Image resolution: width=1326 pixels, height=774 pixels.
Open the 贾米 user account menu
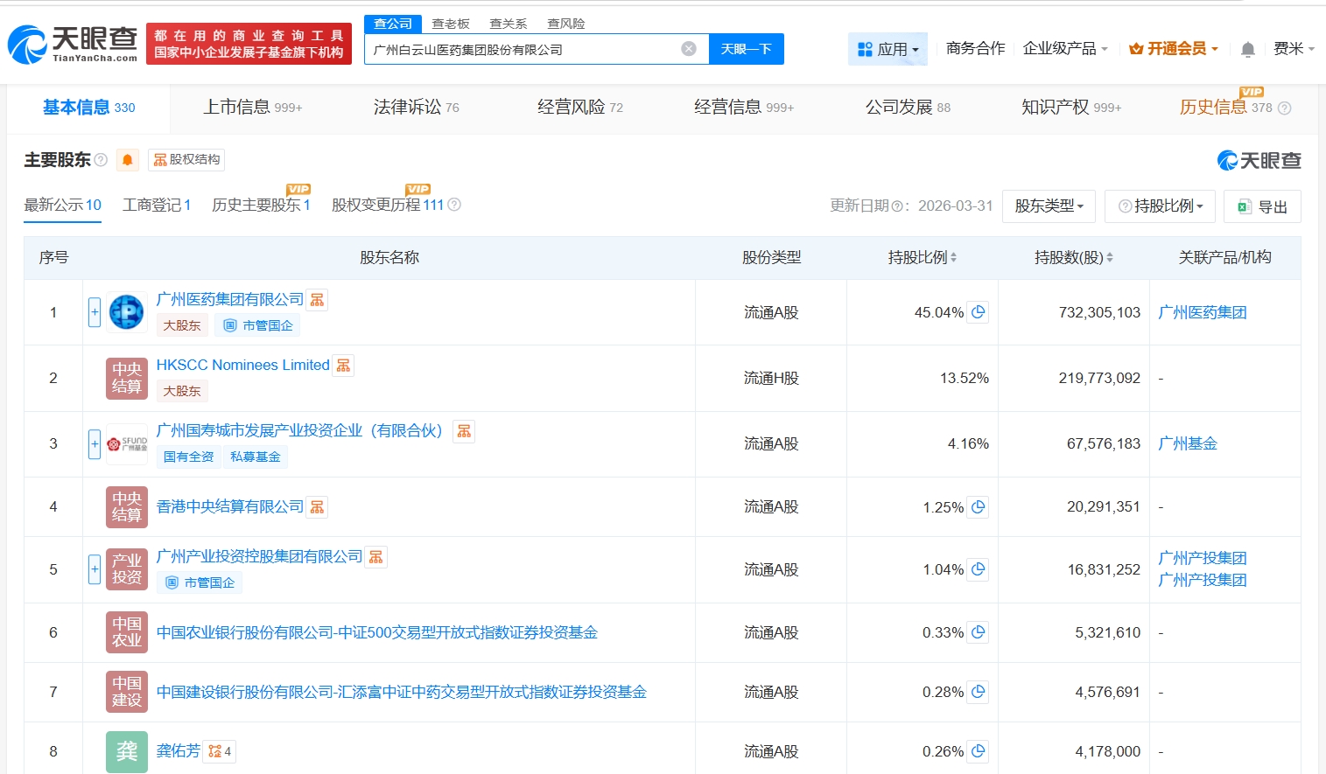1294,49
